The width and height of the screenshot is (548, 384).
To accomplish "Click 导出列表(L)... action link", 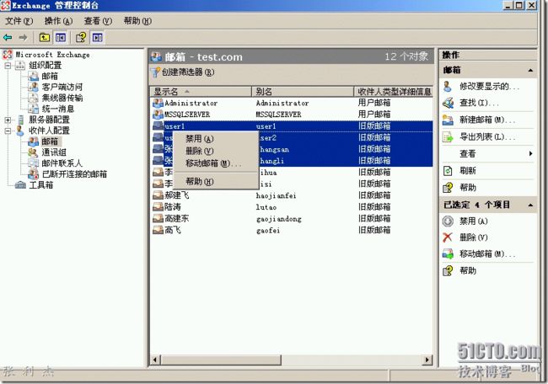I will (x=487, y=137).
